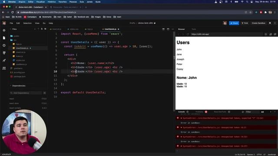Open the File menu in CodeSandbox

tap(11, 23)
